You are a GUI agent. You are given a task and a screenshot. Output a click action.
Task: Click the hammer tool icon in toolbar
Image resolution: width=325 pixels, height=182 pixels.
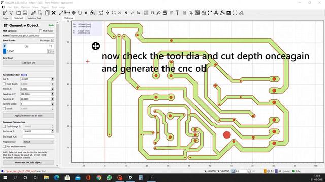(222, 13)
